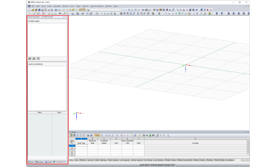Viewport: 276px width, 167px height.
Task: Toggle the Table panel display icon
Action: [84, 10]
